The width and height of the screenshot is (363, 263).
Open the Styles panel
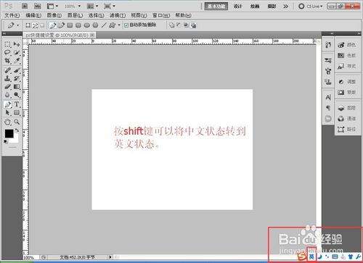pos(347,66)
